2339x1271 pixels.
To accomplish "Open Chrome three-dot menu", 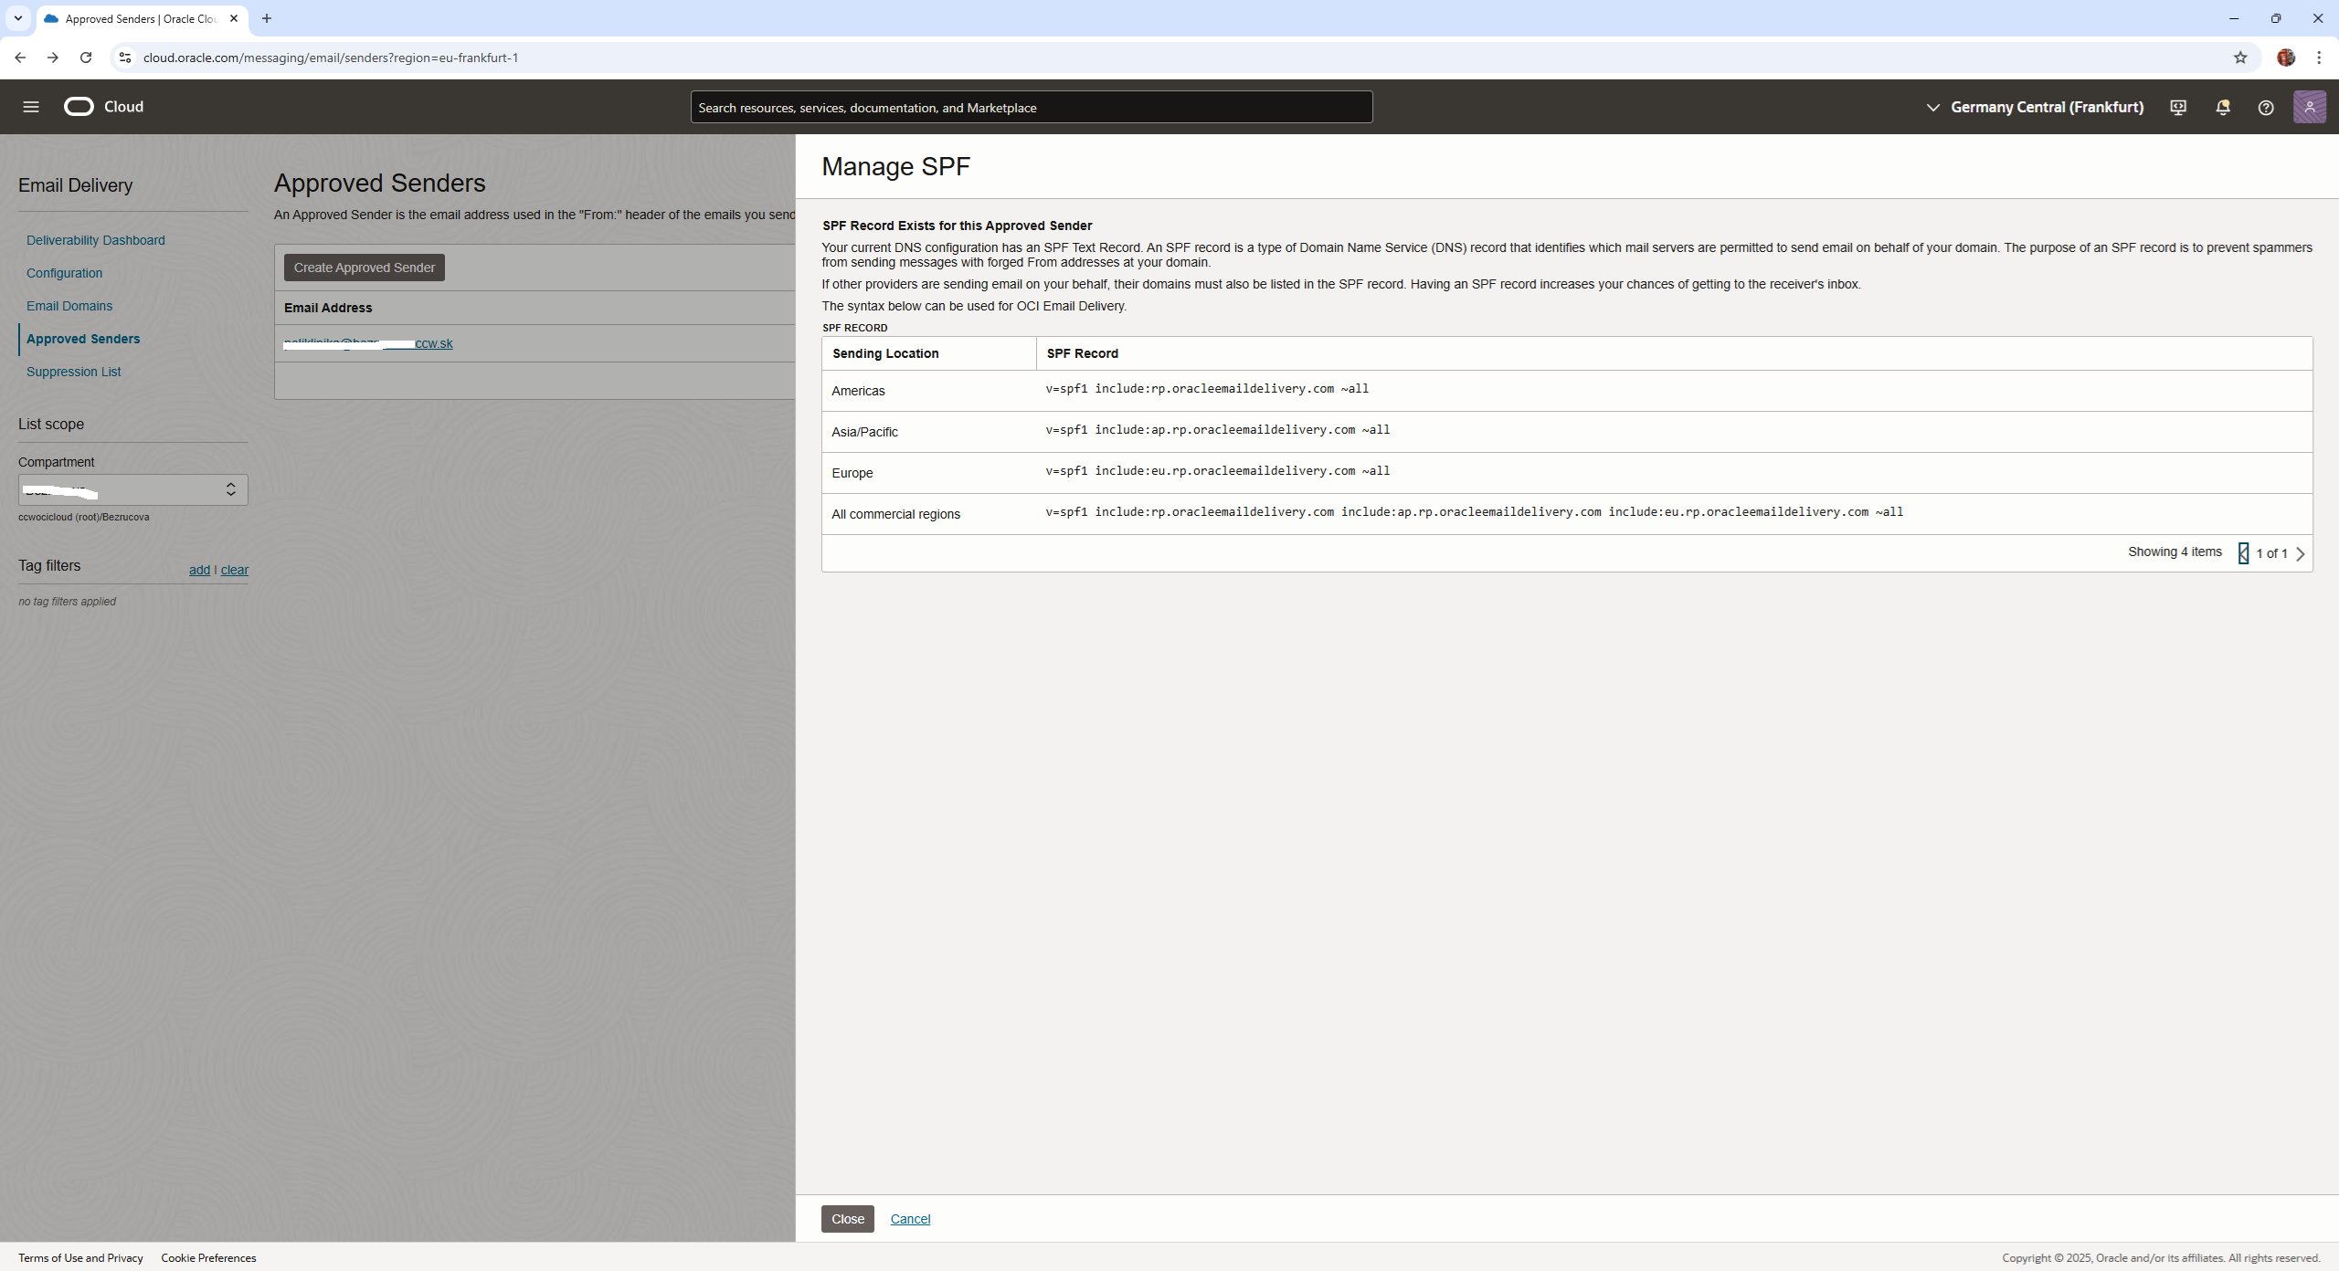I will 2319,58.
